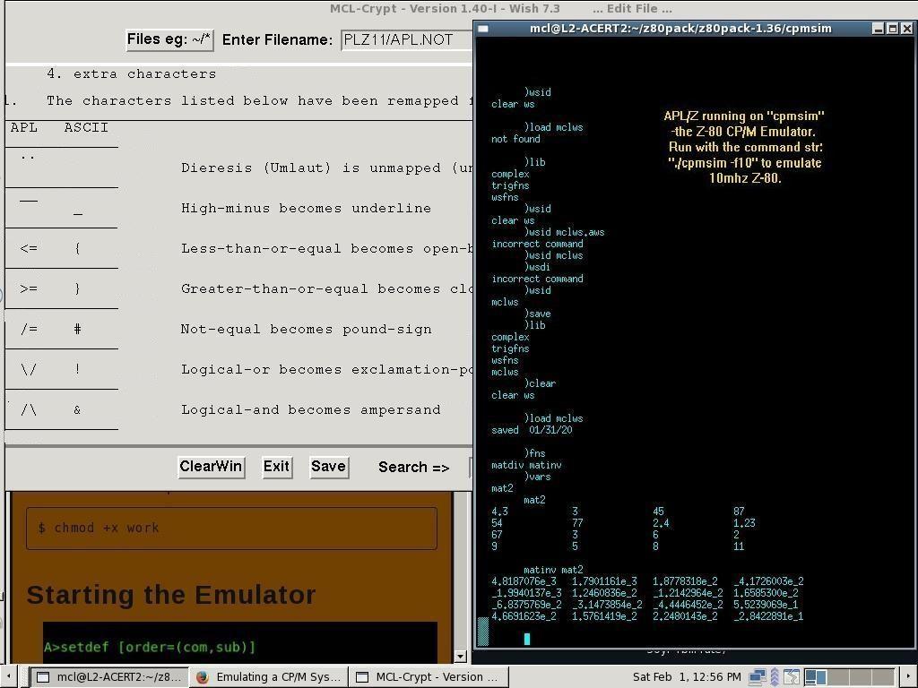Screen dimensions: 918x688
Task: Select the second workspace in the pager
Action: [x=838, y=677]
